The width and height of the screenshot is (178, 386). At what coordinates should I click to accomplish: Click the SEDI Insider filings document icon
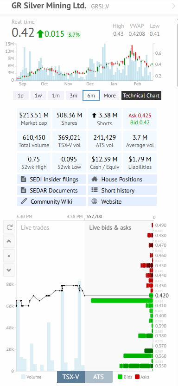tap(24, 180)
